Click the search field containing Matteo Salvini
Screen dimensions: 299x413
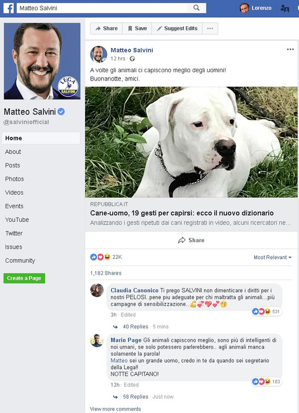[x=102, y=8]
